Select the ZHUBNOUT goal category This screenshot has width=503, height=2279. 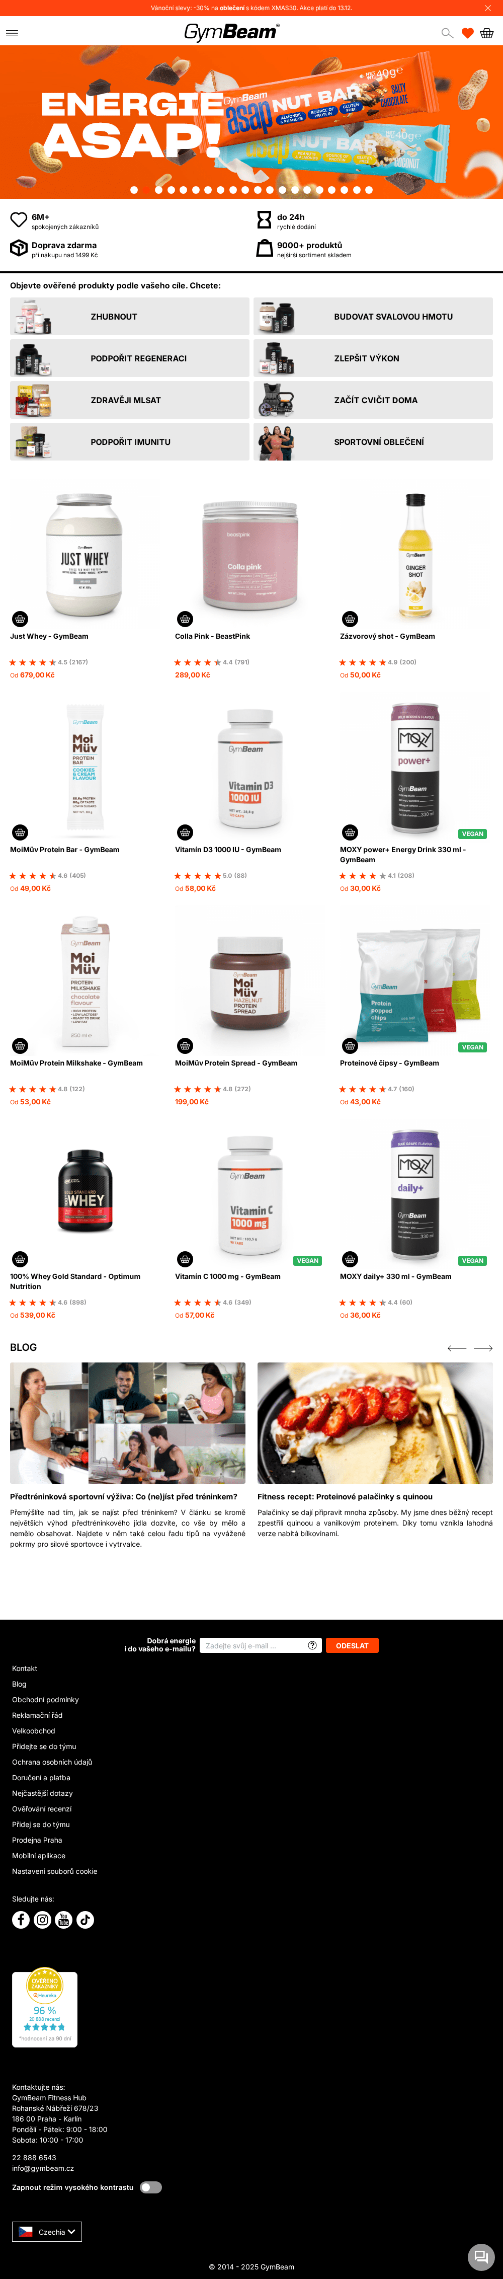(130, 317)
